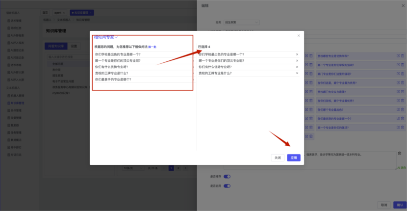This screenshot has height=211, width=407.
Task: Select suggestion 你们最拿手的专业是哪个
Action: pyautogui.click(x=114, y=79)
